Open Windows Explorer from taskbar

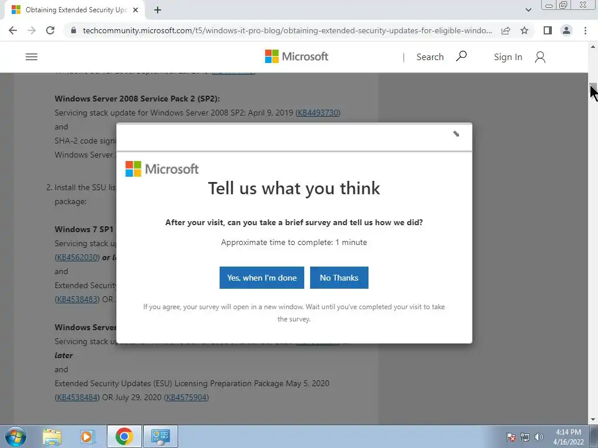(x=52, y=436)
